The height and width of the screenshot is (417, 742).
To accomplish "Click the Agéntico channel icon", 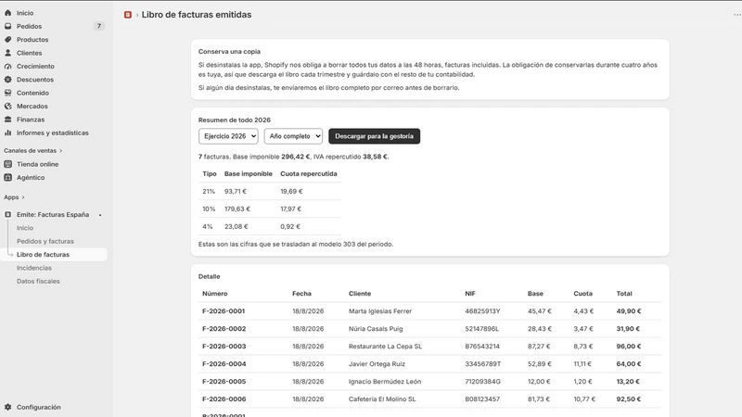I will point(8,177).
